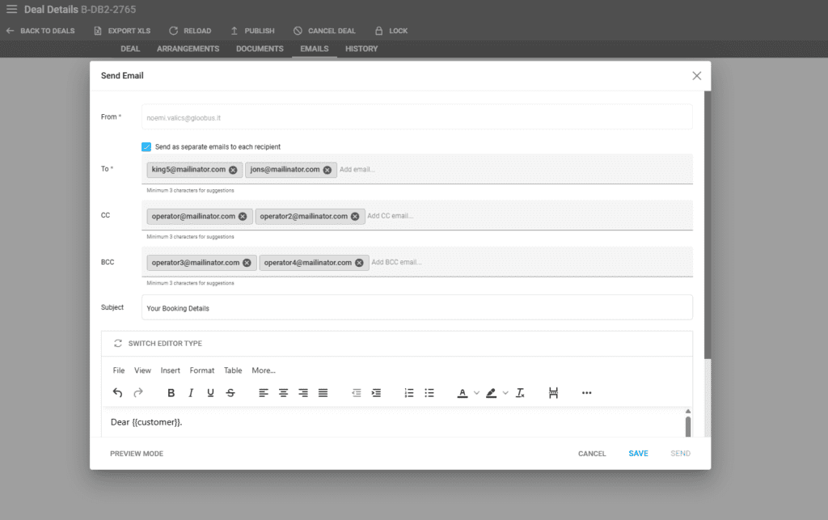Enable send as separate emails to each recipient
The width and height of the screenshot is (828, 520).
[x=146, y=146]
